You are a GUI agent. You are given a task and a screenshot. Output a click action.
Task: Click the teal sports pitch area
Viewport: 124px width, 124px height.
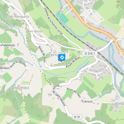coord(64,18)
